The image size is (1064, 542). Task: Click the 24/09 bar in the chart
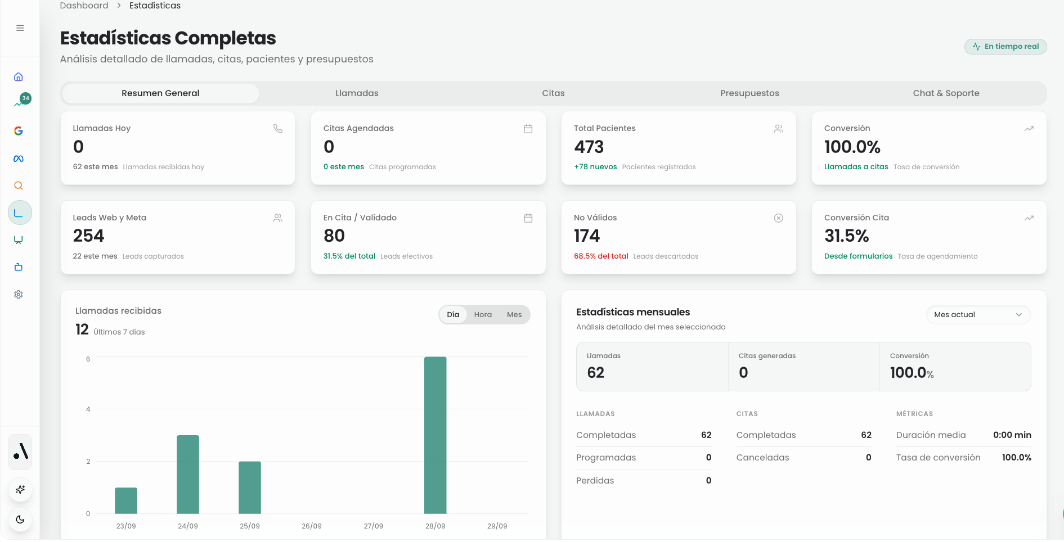tap(188, 475)
